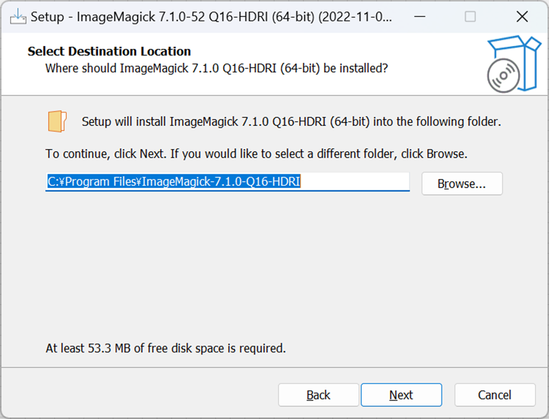Screen dimensions: 549x419
Task: Click empty grey area below path field
Action: coord(274,267)
